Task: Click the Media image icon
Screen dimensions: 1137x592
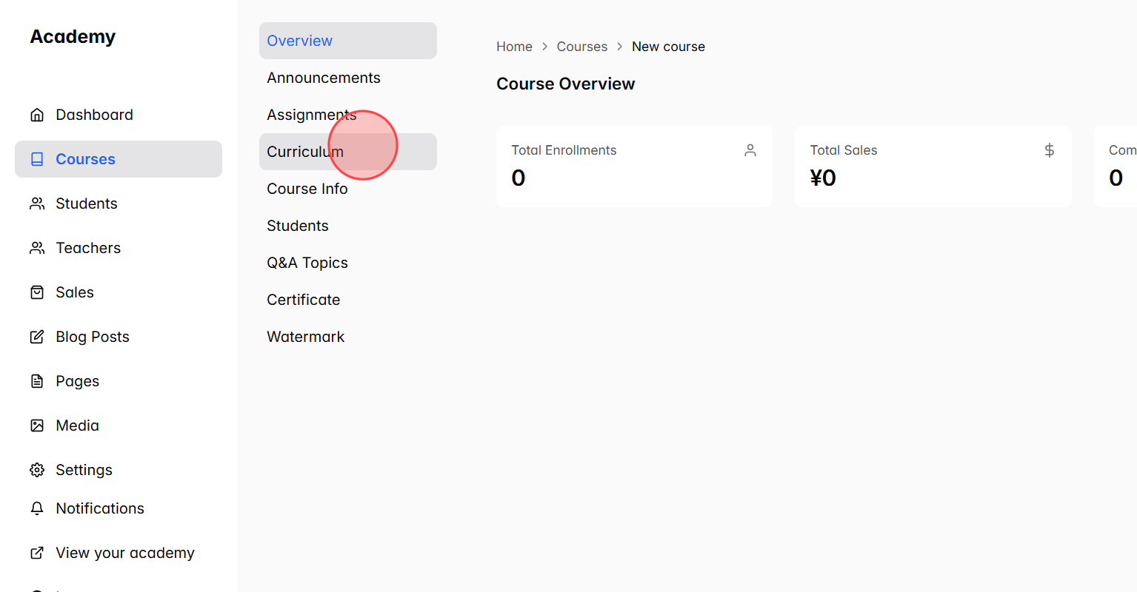Action: 37,425
